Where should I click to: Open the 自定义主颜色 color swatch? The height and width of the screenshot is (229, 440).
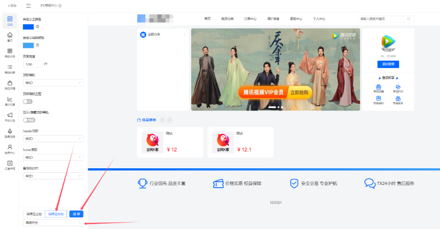click(x=28, y=27)
